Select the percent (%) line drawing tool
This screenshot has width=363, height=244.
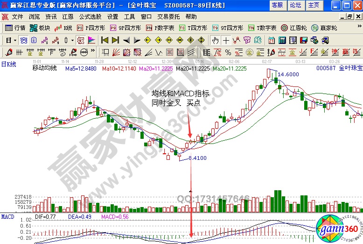[x=228, y=51]
